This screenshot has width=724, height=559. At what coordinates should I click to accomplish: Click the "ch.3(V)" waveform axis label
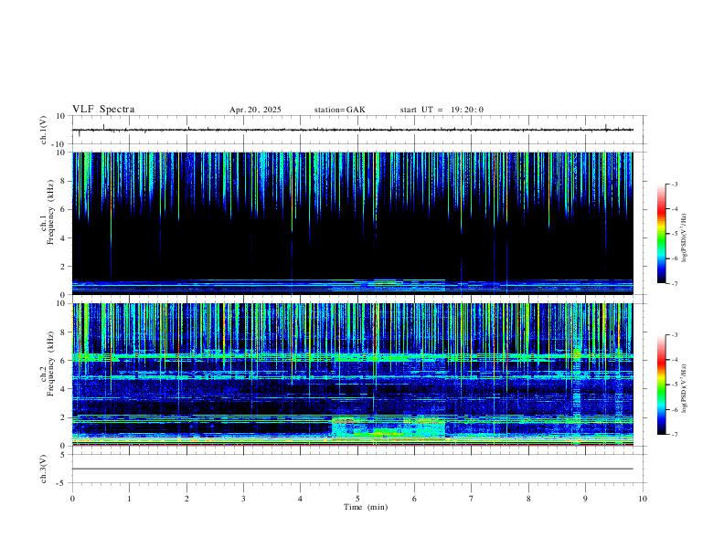click(x=44, y=469)
